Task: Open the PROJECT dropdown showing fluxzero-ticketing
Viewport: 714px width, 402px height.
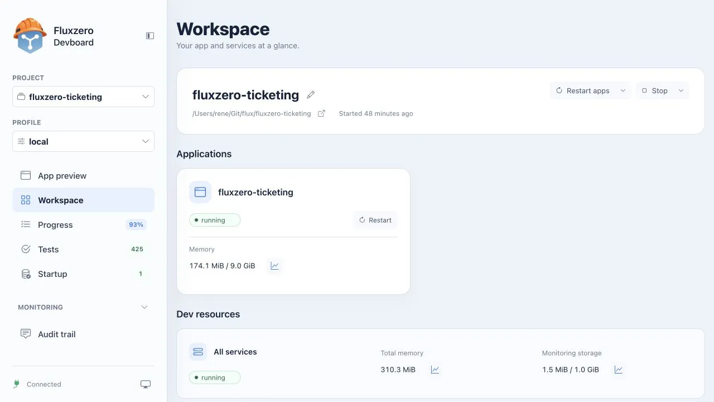Action: (x=83, y=97)
